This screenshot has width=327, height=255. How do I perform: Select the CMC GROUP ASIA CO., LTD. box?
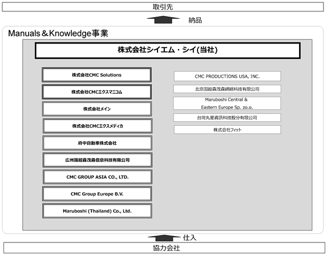point(98,177)
